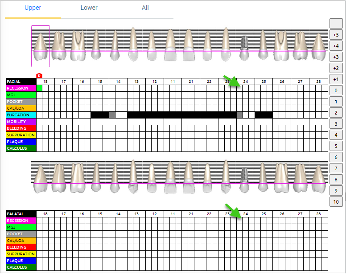Click the +2 value button
The height and width of the screenshot is (274, 346).
[336, 68]
